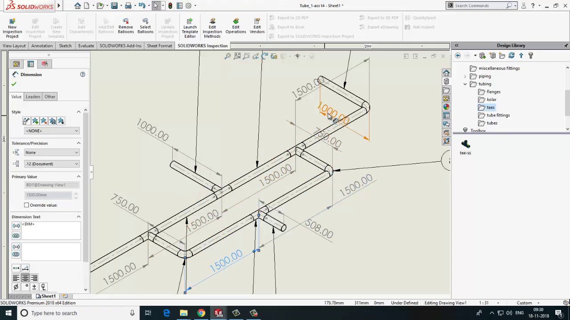
Task: Click the Remove Balloons tool
Action: (126, 27)
